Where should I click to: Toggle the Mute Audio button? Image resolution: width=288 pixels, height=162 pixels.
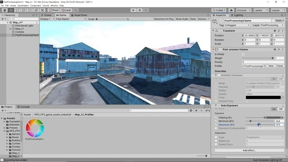tap(182, 19)
